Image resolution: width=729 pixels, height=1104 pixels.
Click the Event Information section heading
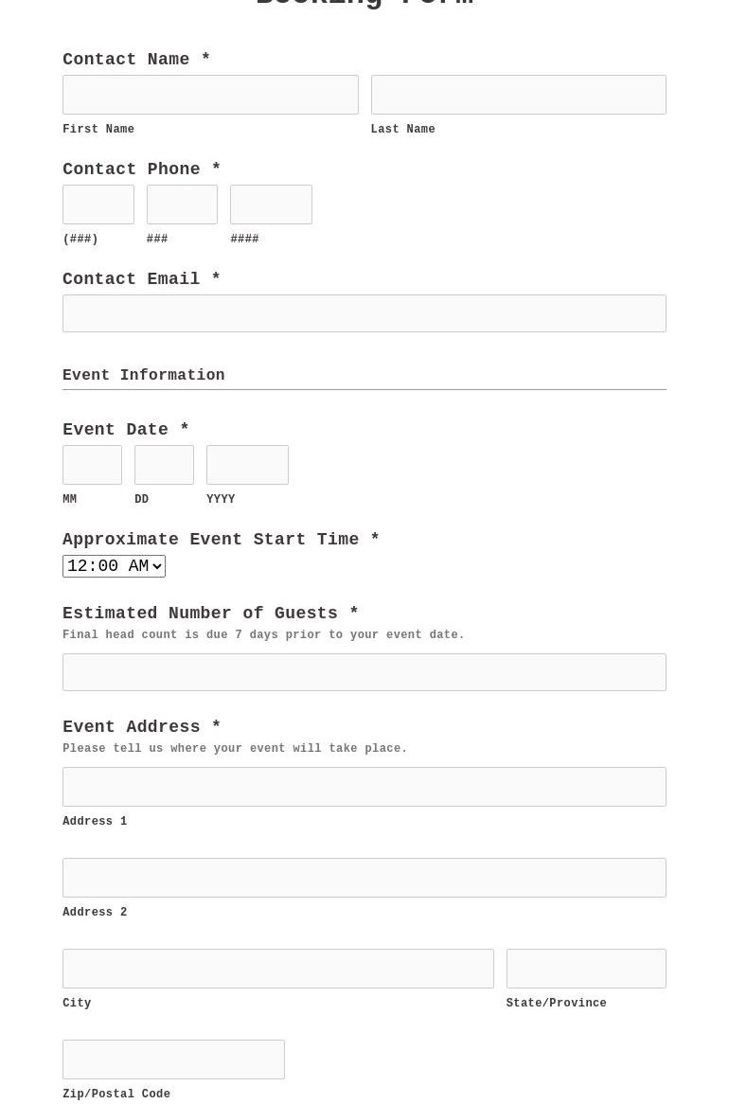click(144, 376)
